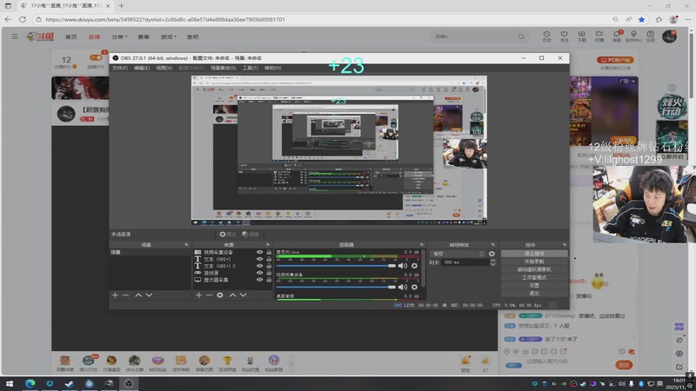Open Douyu tasks (任务) icon
This screenshot has width=696, height=391.
click(650, 36)
